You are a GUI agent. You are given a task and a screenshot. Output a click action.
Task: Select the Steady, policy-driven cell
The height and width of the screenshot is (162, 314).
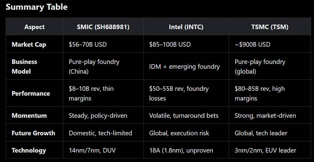point(98,116)
